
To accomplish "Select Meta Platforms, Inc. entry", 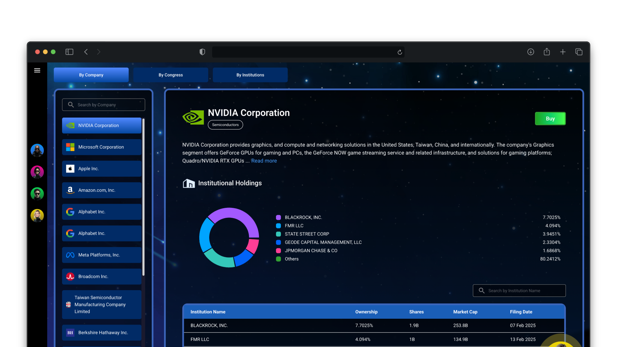I will (102, 255).
